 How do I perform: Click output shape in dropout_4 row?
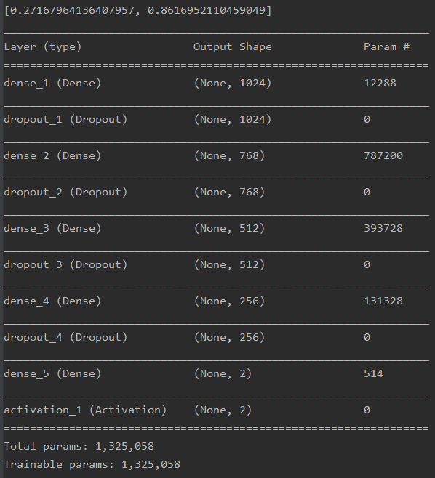pyautogui.click(x=229, y=338)
